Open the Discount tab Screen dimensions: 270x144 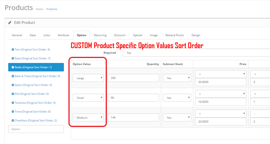(x=120, y=35)
